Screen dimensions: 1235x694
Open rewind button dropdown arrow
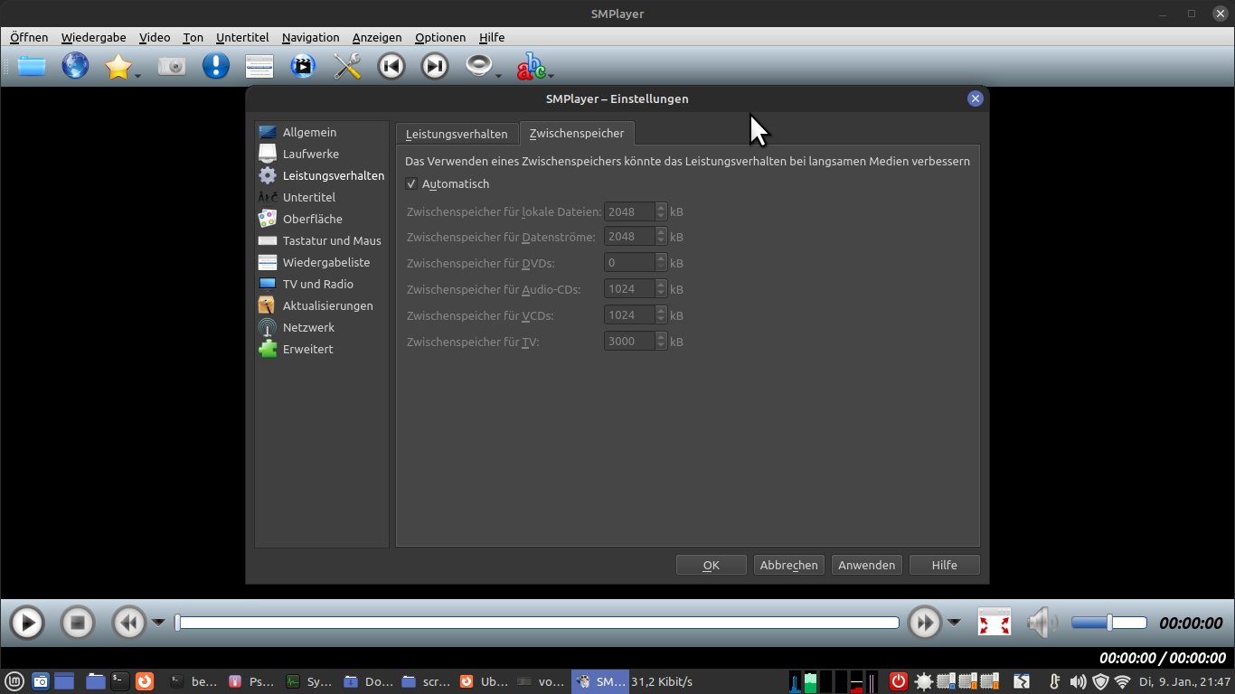pos(158,622)
